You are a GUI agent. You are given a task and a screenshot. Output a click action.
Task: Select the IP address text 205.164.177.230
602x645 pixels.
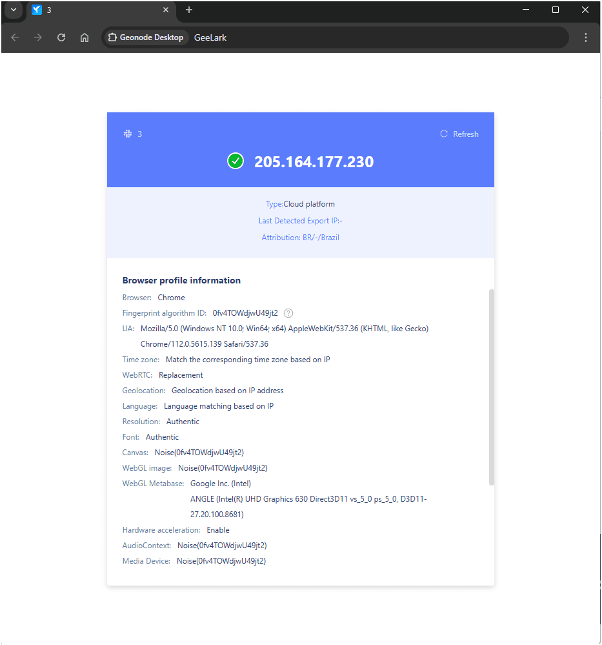[x=314, y=161]
